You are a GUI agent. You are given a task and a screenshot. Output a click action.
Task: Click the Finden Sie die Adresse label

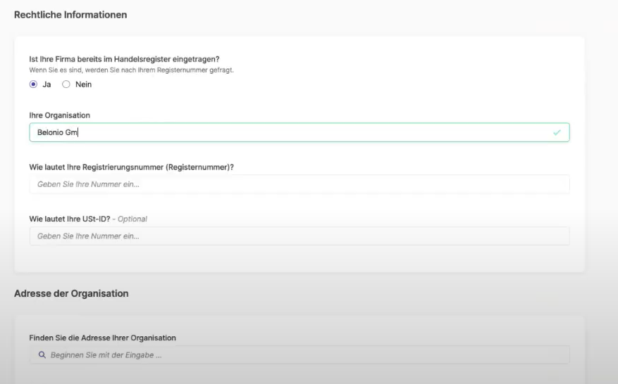click(x=102, y=338)
